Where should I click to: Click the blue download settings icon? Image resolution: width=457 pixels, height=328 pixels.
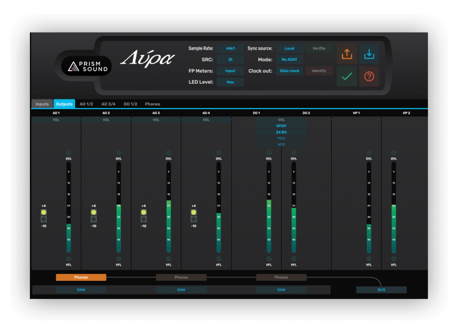click(x=369, y=54)
